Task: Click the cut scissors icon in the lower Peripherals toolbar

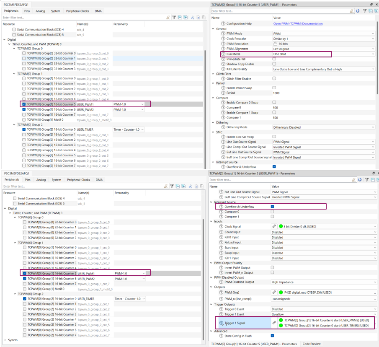Action: coord(191,186)
